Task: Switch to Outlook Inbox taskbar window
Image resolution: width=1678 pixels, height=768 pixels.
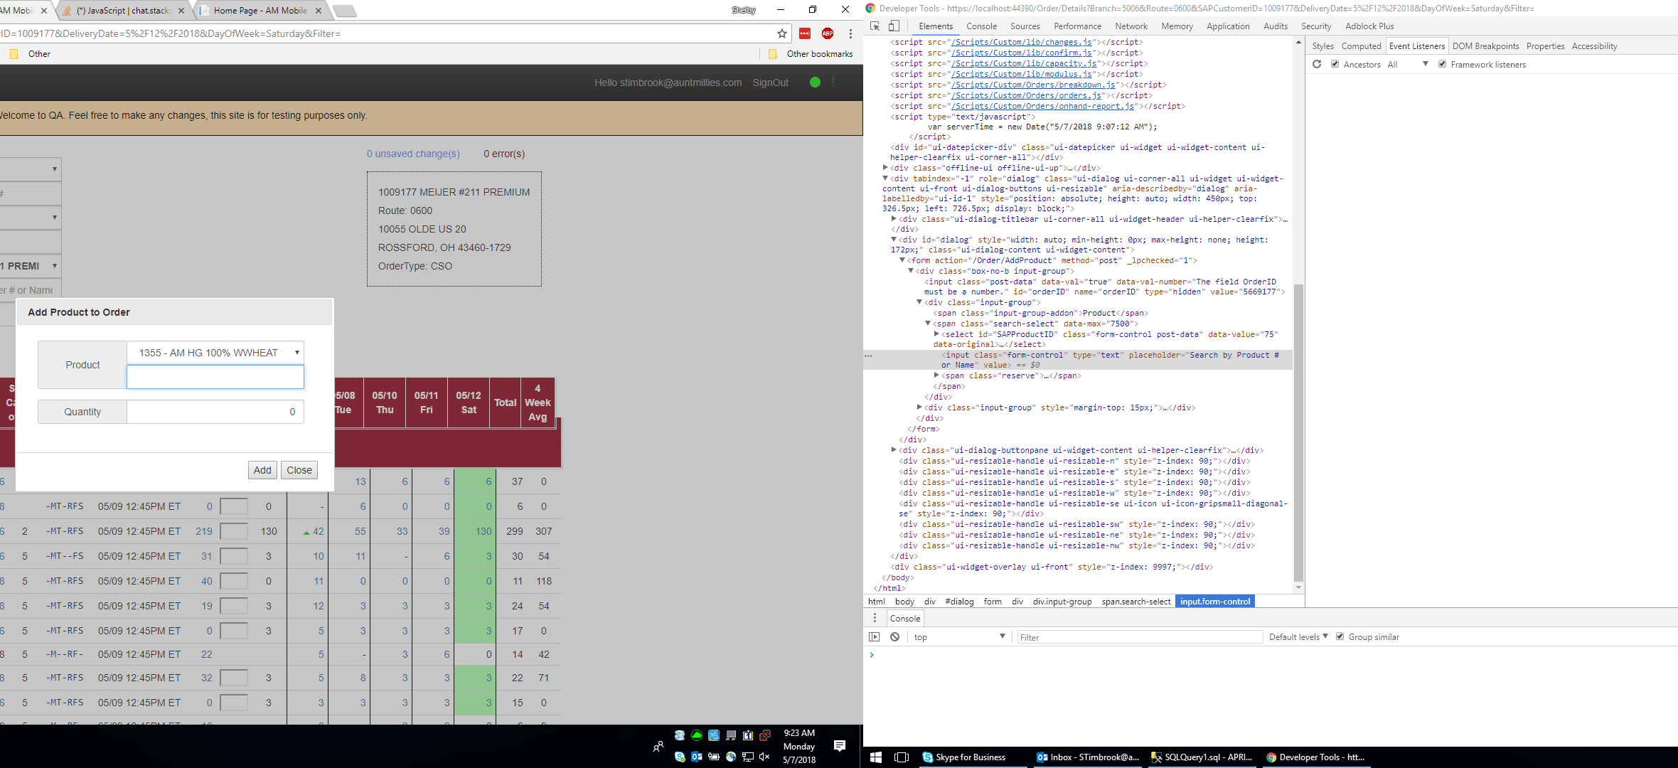Action: [1088, 757]
